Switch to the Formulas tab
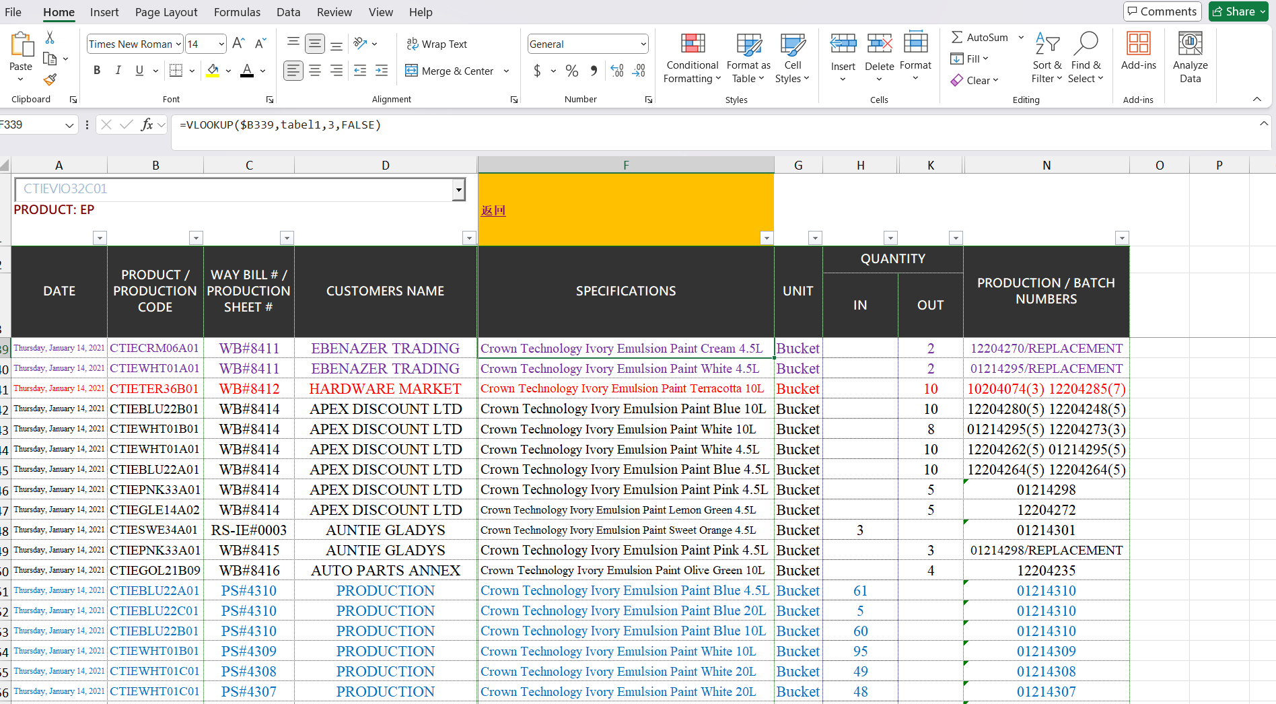The width and height of the screenshot is (1276, 704). (237, 12)
